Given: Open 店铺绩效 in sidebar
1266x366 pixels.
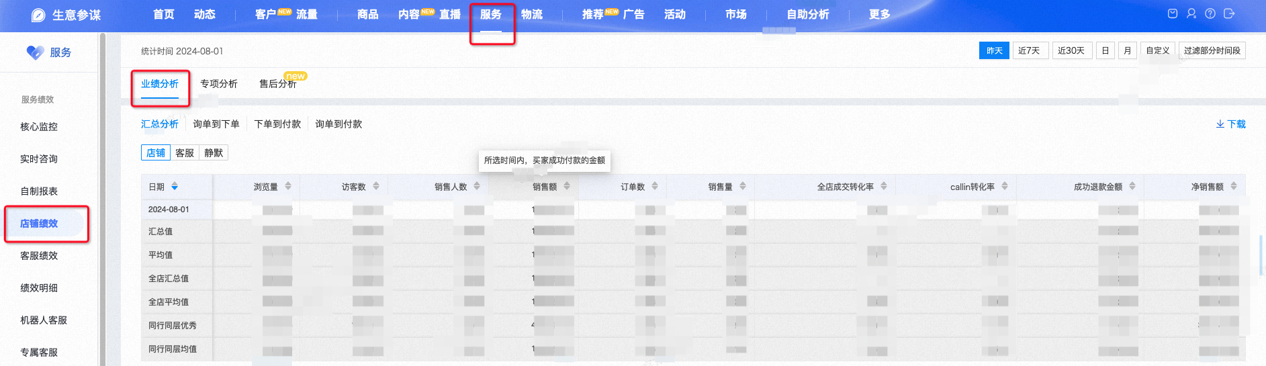Looking at the screenshot, I should (39, 224).
